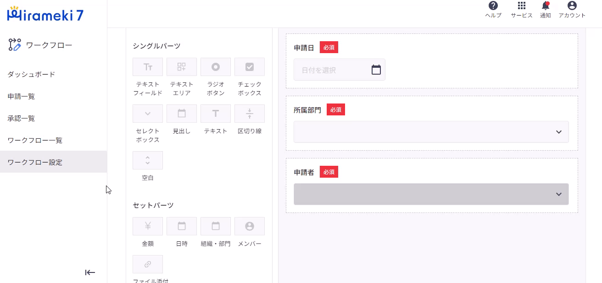The width and height of the screenshot is (602, 283).
Task: Select the 金額 yen set part icon
Action: [148, 226]
